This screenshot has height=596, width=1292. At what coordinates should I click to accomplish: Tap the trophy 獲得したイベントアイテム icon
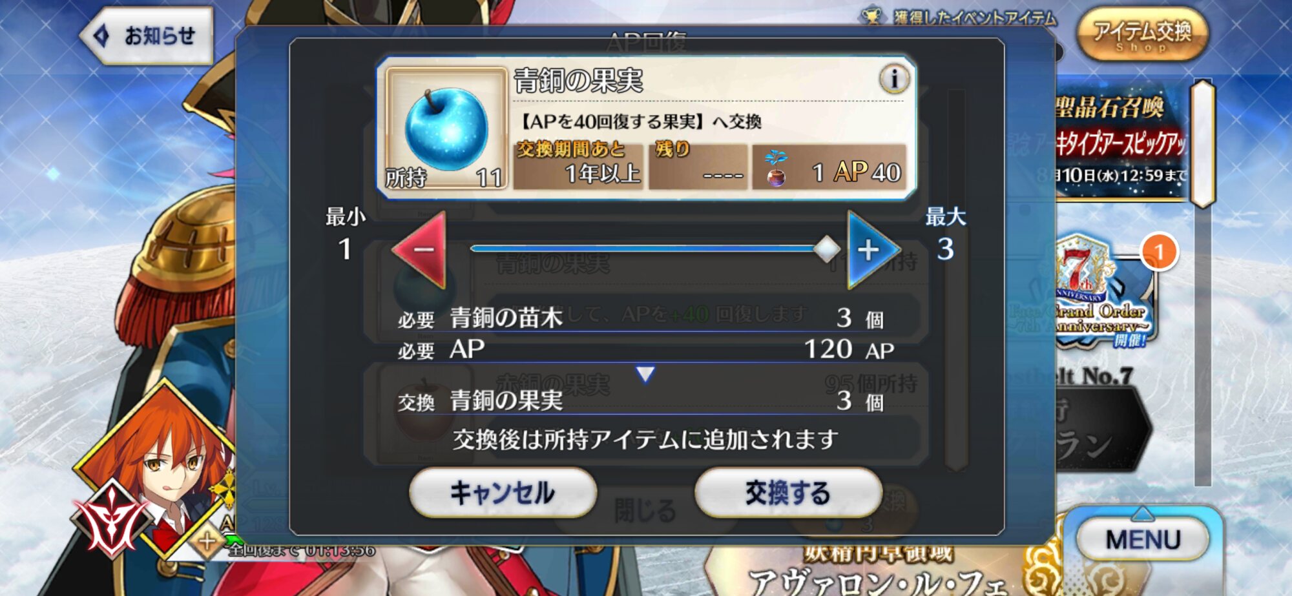pyautogui.click(x=872, y=15)
